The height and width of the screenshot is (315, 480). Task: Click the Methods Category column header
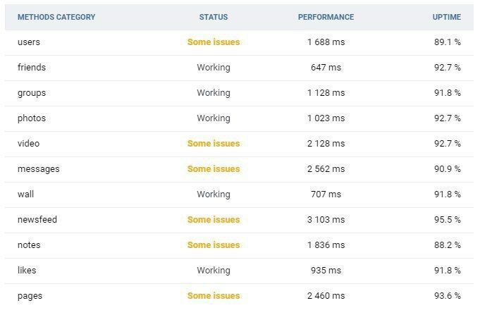point(56,17)
